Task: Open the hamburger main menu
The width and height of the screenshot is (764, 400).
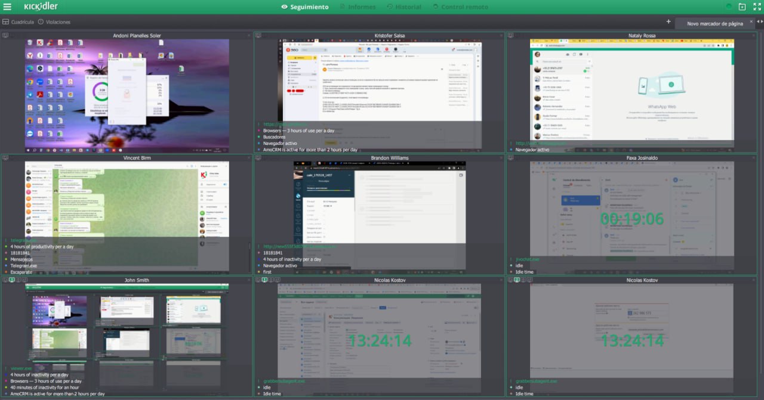Action: (x=7, y=7)
